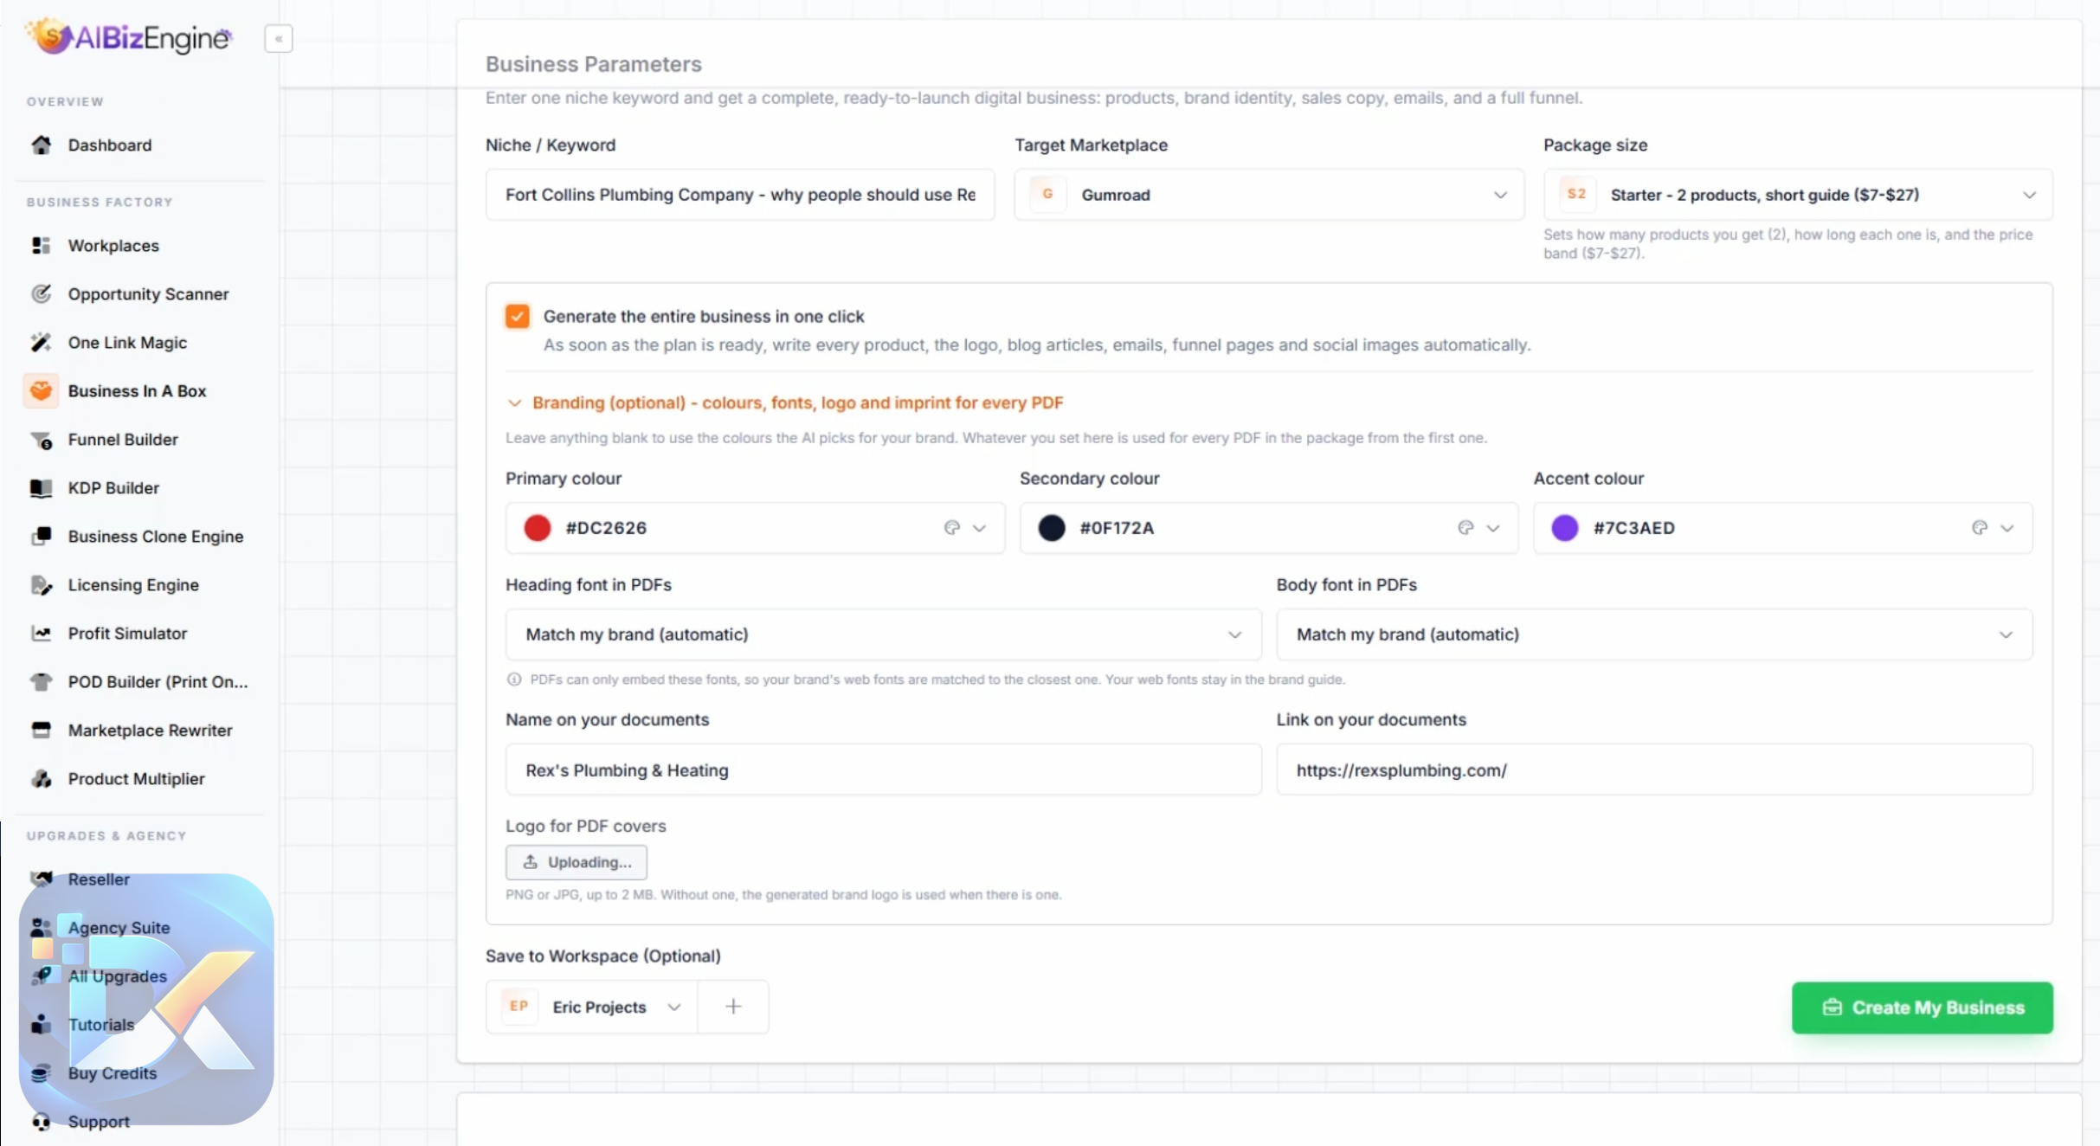Open the Heading font in PDFs dropdown
Image resolution: width=2100 pixels, height=1146 pixels.
883,634
